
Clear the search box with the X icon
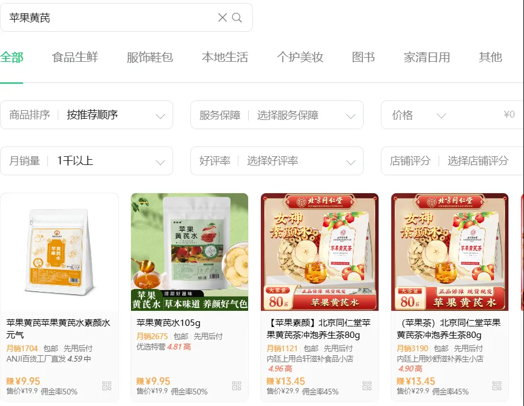222,17
